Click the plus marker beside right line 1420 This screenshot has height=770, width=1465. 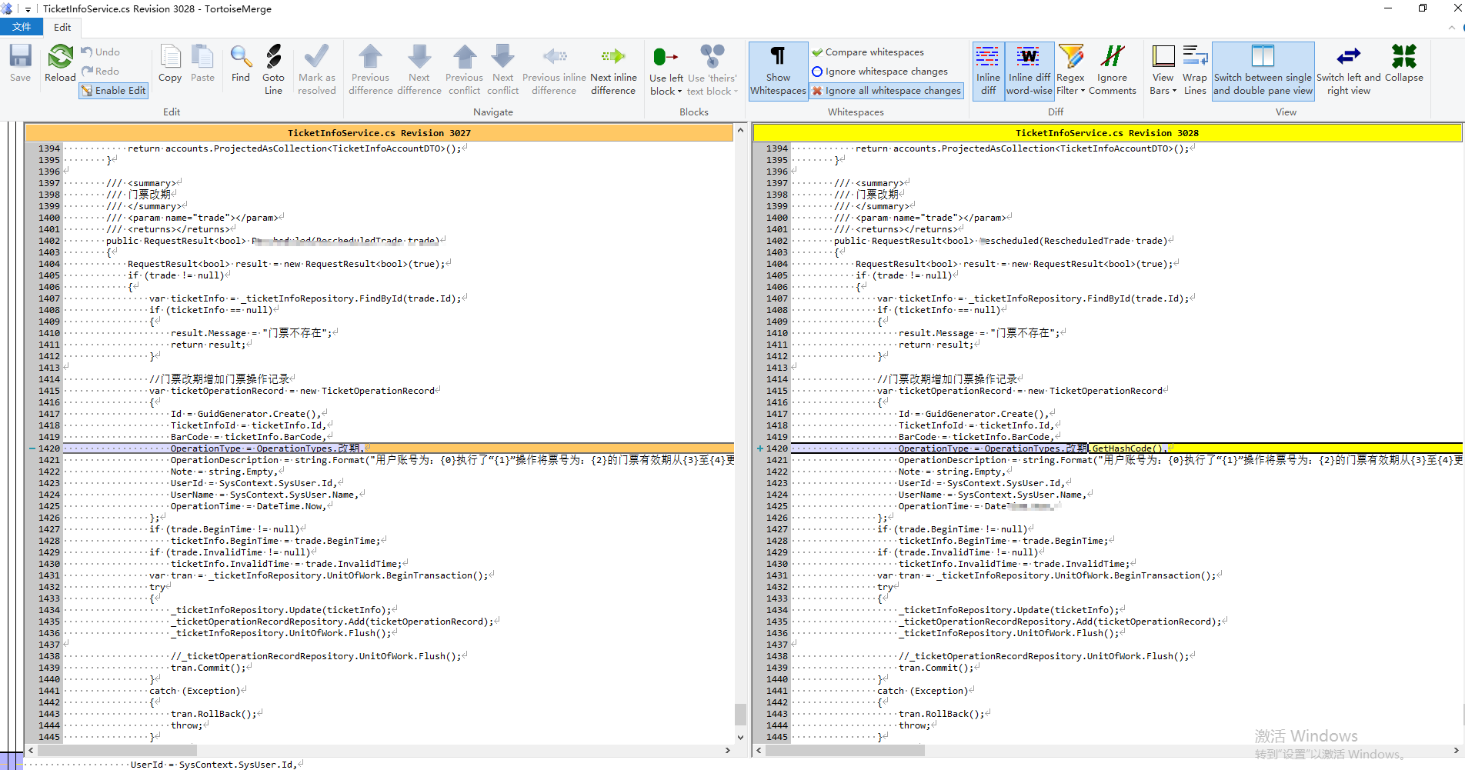pos(759,448)
